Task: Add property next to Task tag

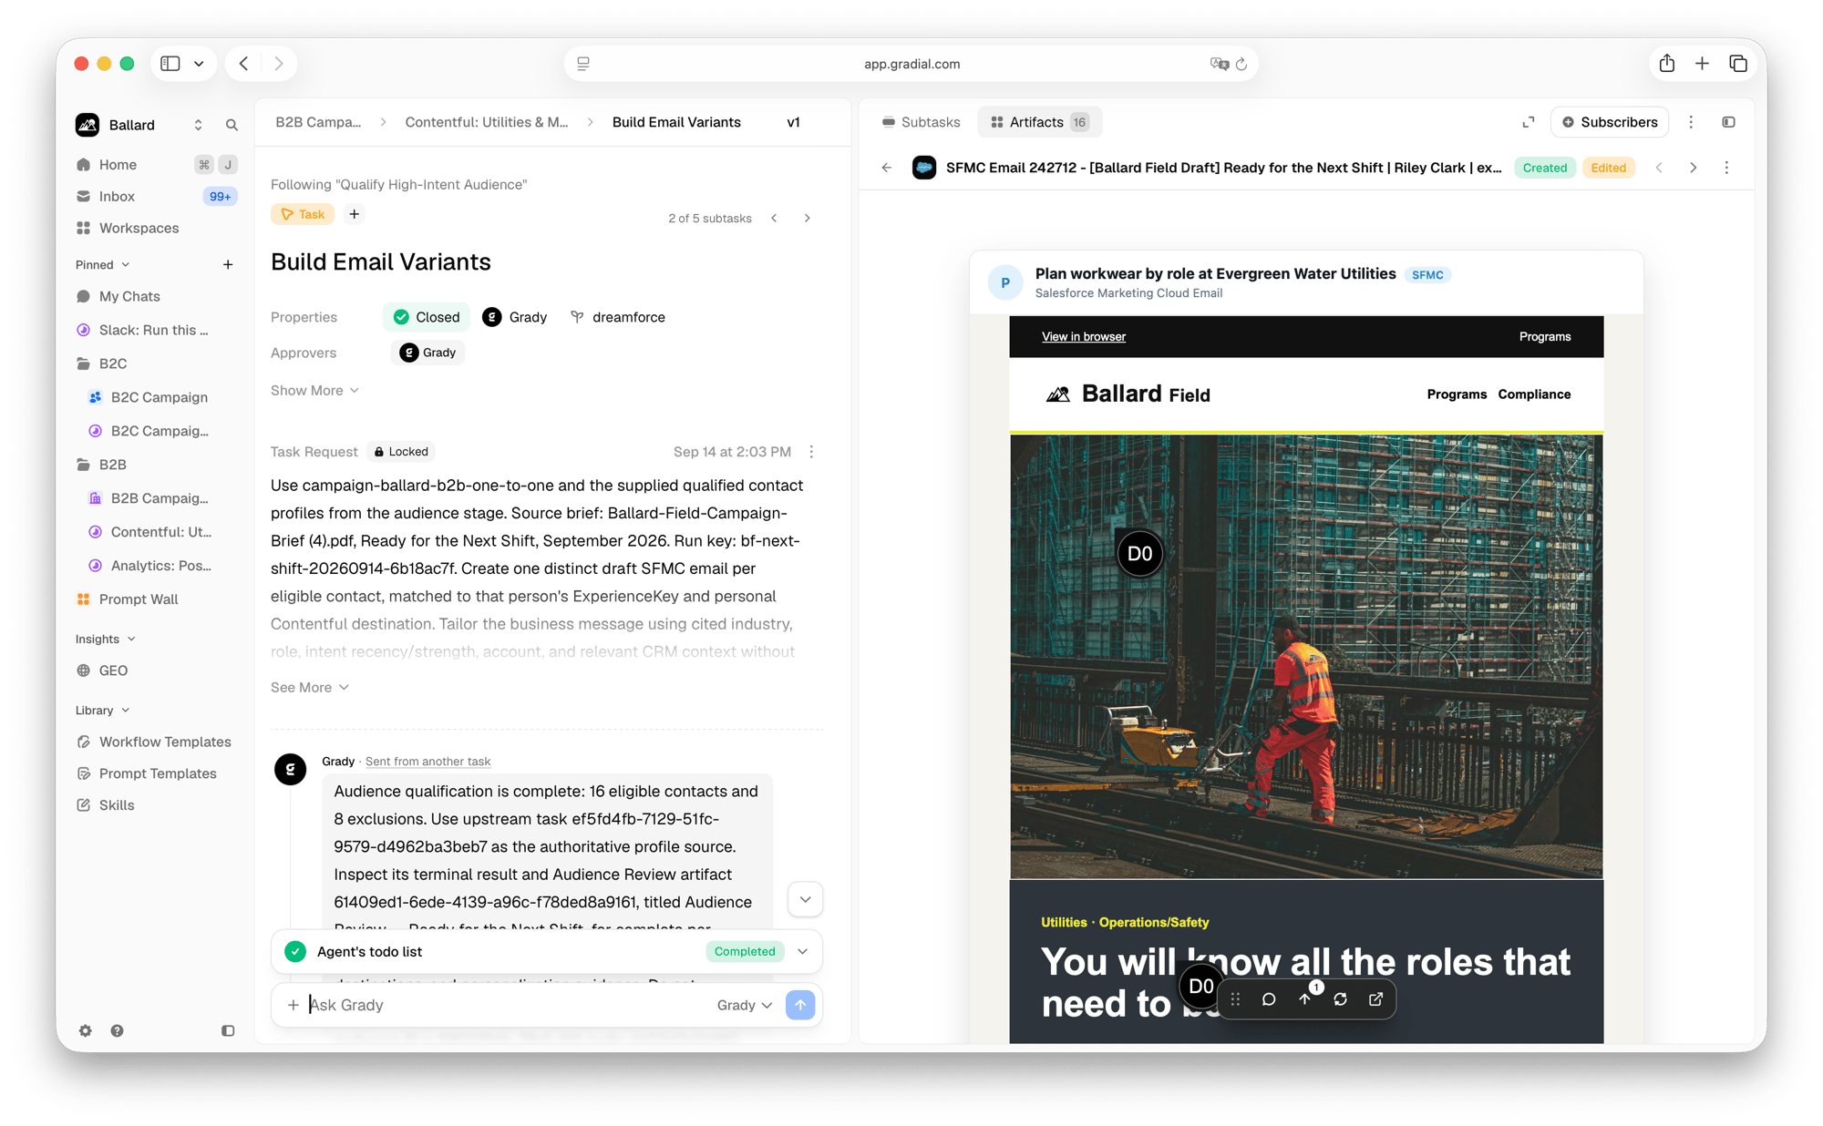Action: [355, 214]
